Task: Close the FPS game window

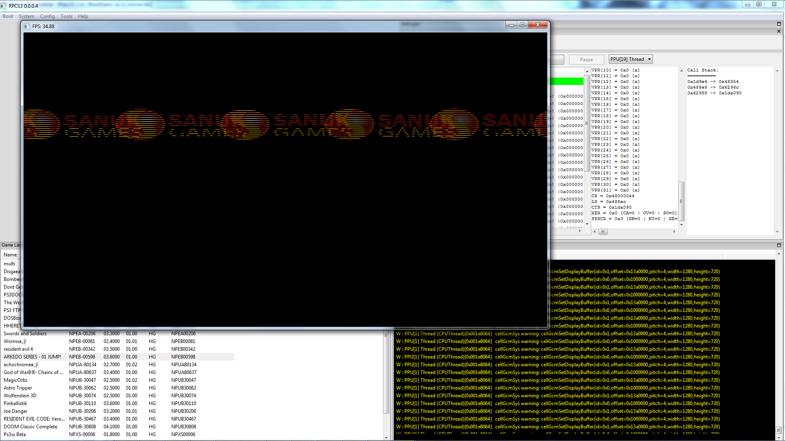Action: click(538, 25)
